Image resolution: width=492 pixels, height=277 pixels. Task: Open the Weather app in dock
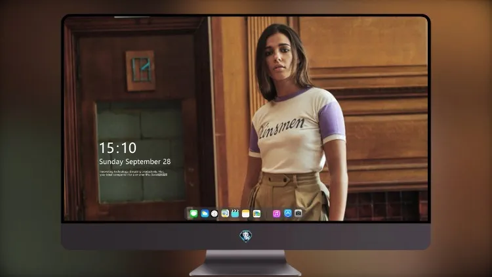click(205, 214)
